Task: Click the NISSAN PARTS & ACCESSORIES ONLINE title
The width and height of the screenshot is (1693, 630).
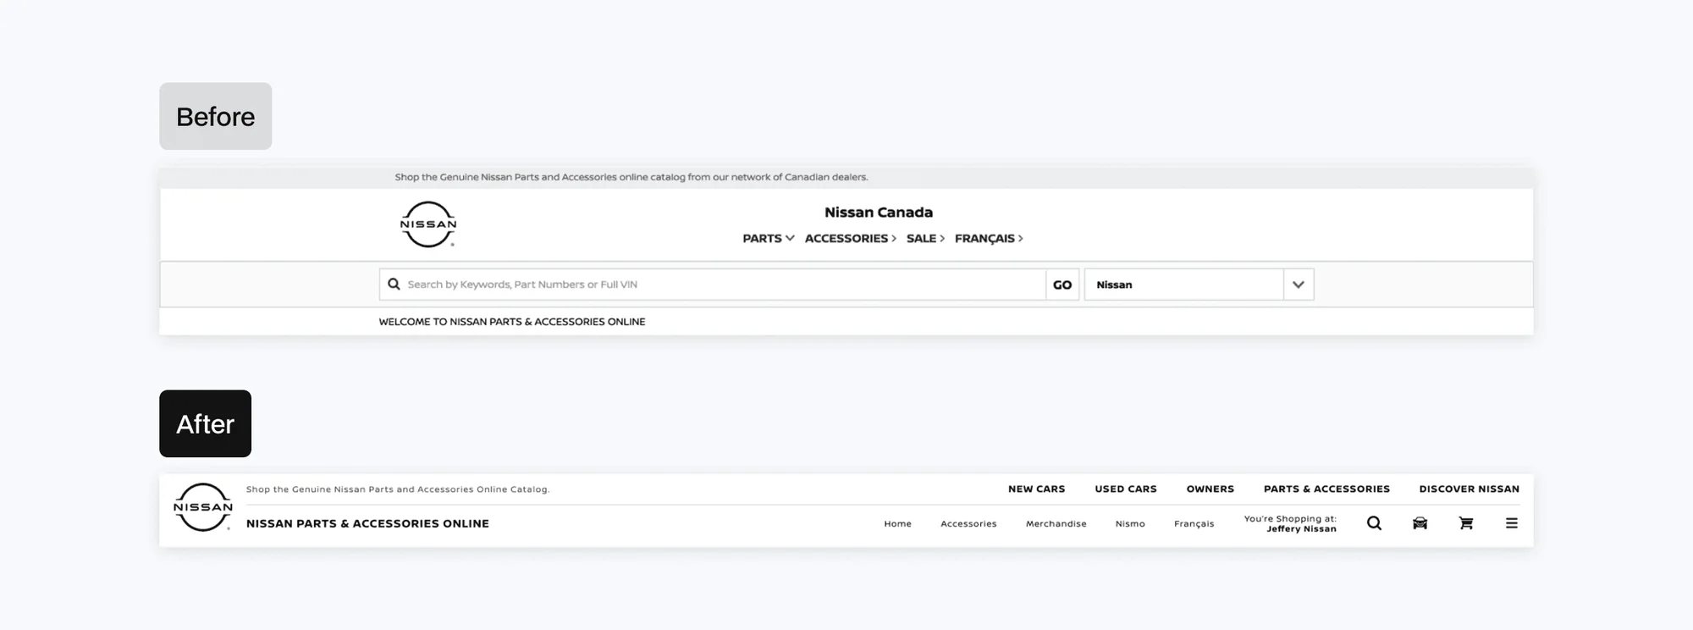Action: pyautogui.click(x=367, y=524)
